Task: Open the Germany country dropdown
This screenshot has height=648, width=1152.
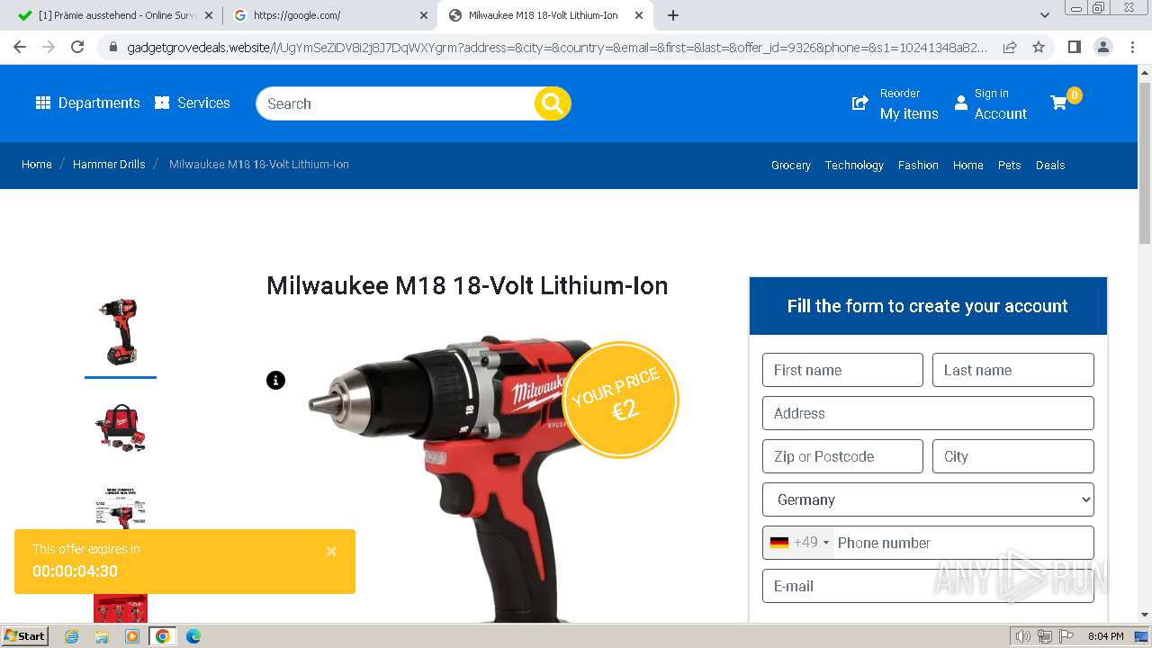Action: (x=928, y=499)
